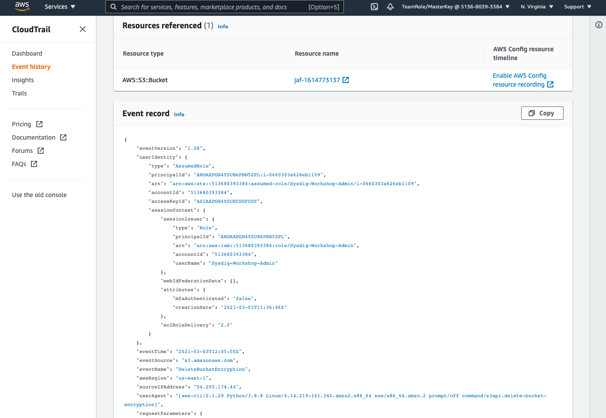
Task: Click the AWS::S3::Bucket cell
Action: pos(145,80)
